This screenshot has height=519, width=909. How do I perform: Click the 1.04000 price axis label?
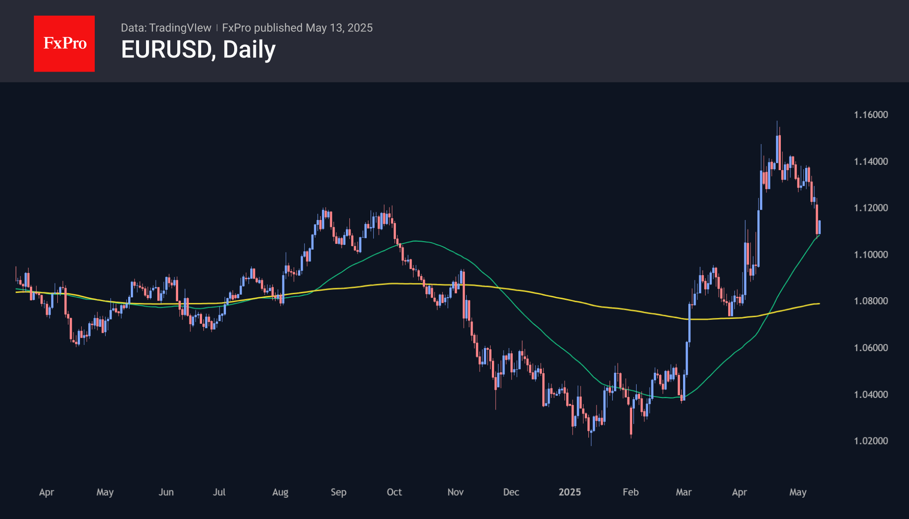tap(871, 394)
